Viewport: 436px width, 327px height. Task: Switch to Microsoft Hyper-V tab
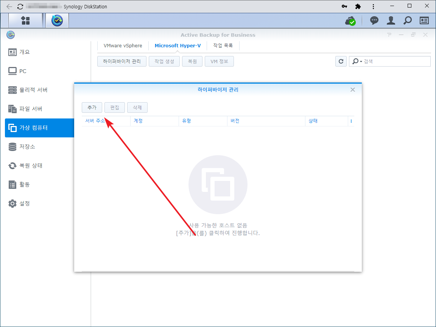178,45
